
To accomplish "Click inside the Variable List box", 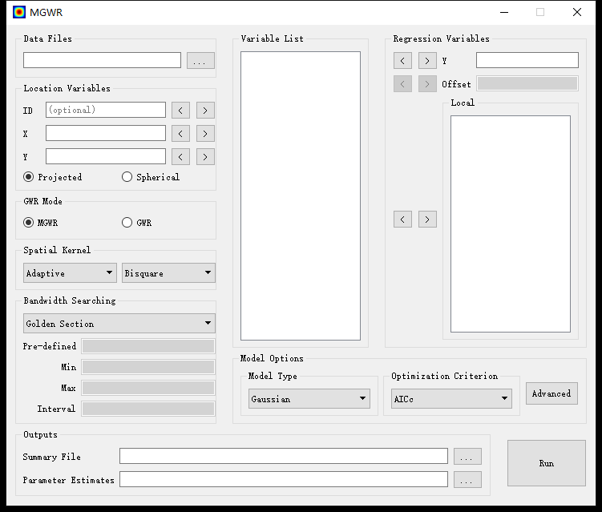I will (x=301, y=196).
